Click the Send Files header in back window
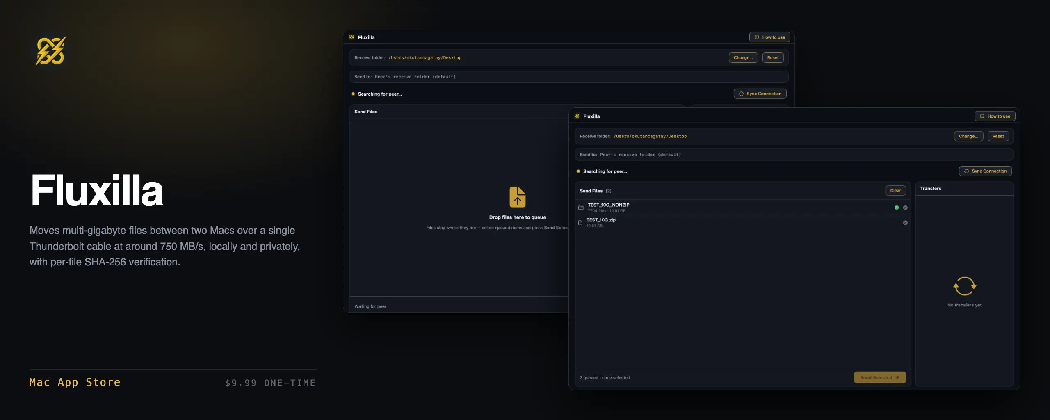This screenshot has width=1050, height=420. pos(366,112)
